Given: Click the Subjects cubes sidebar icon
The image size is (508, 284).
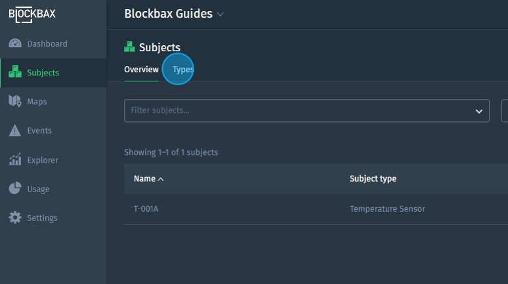Looking at the screenshot, I should pyautogui.click(x=15, y=73).
